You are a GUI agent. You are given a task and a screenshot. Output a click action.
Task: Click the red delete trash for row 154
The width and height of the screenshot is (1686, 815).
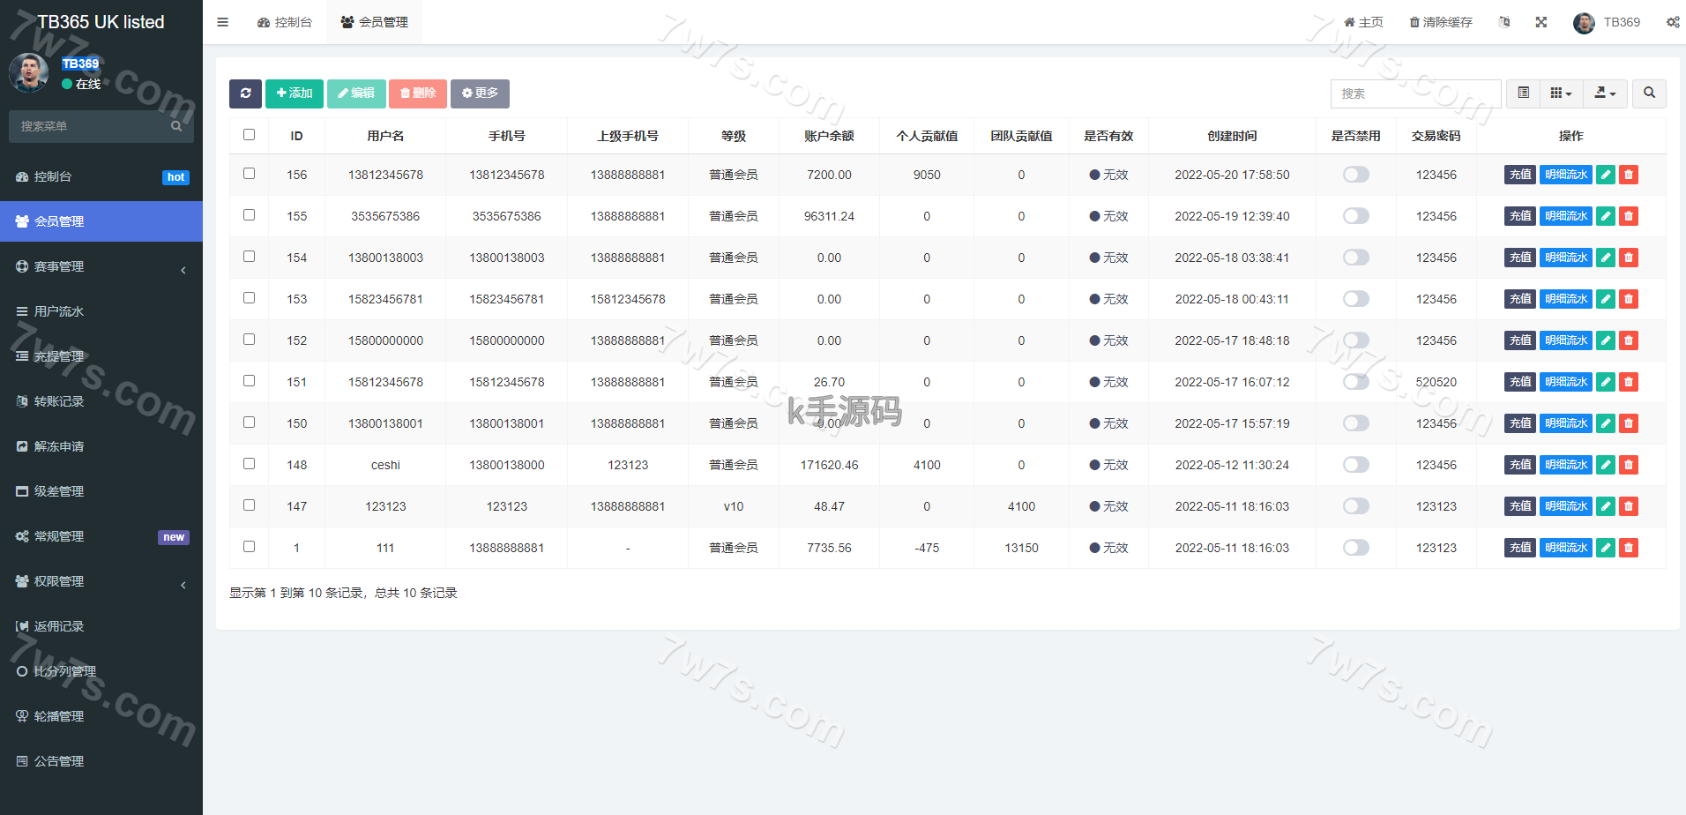click(1629, 258)
